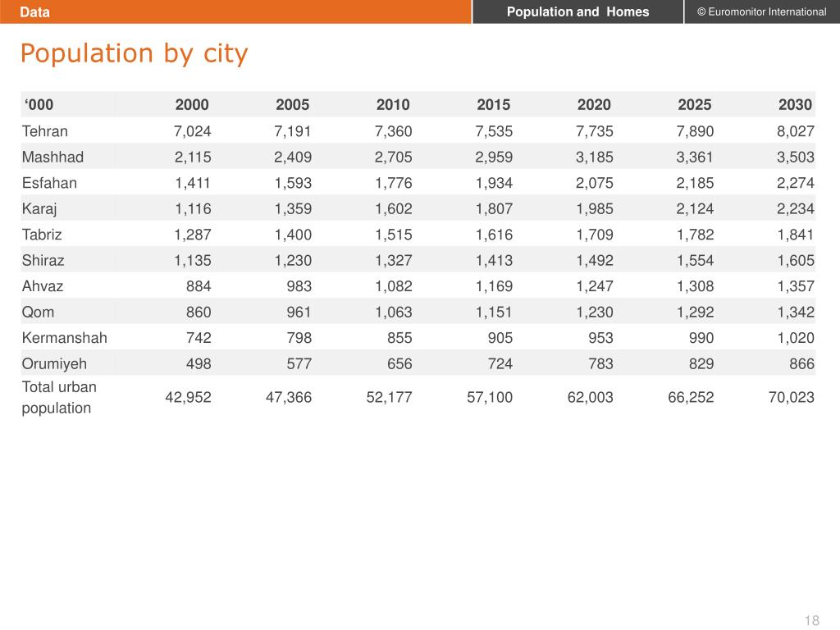This screenshot has height=630, width=840.
Task: Click Esfahan's 2010 value 1,776
Action: click(394, 183)
